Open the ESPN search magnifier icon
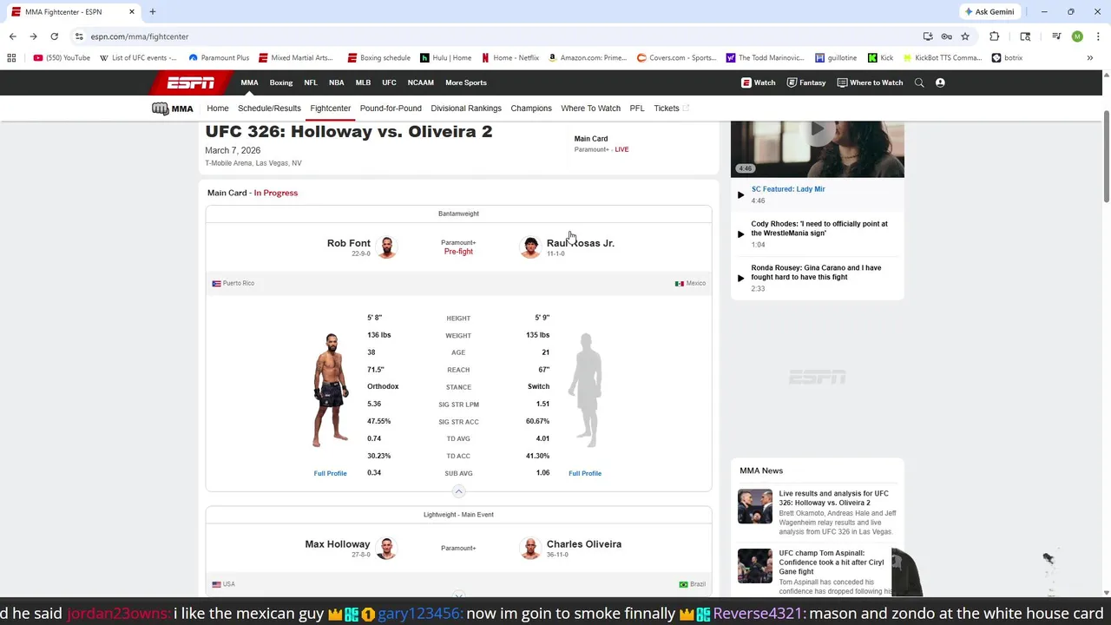The height and width of the screenshot is (625, 1111). point(919,82)
